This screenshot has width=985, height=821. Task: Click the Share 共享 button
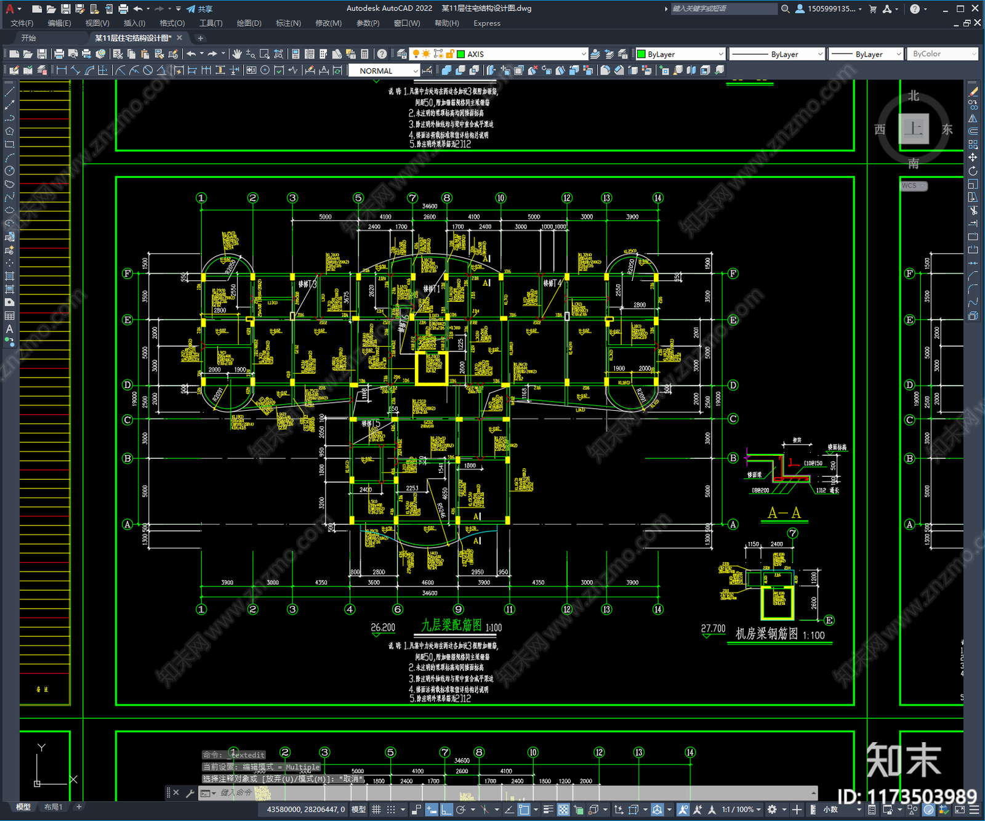click(199, 9)
